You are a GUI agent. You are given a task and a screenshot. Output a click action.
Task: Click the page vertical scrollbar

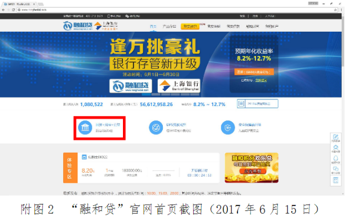(x=343, y=104)
